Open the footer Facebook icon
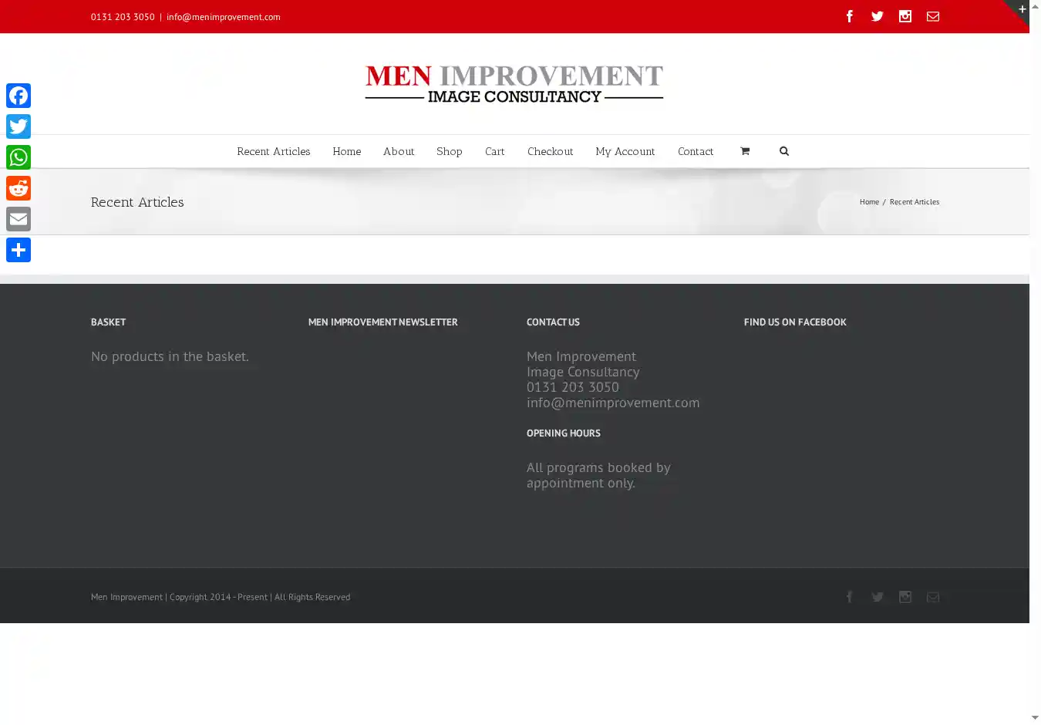Viewport: 1041px width, 725px height. click(850, 597)
